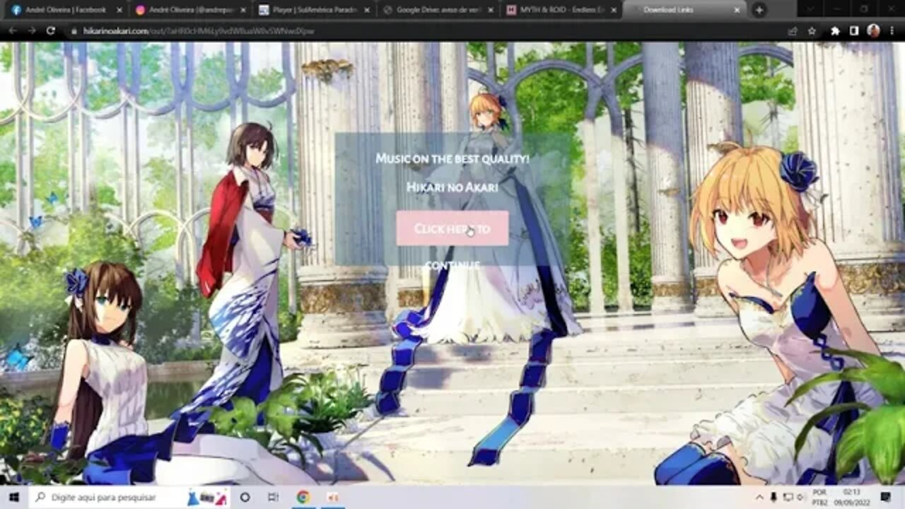Image resolution: width=905 pixels, height=509 pixels.
Task: Open the Chrome extensions puzzle icon
Action: 835,31
